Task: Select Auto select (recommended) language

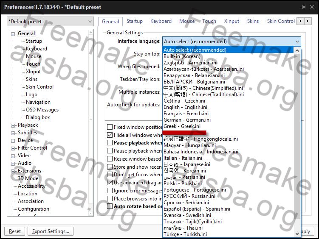Action: click(228, 50)
